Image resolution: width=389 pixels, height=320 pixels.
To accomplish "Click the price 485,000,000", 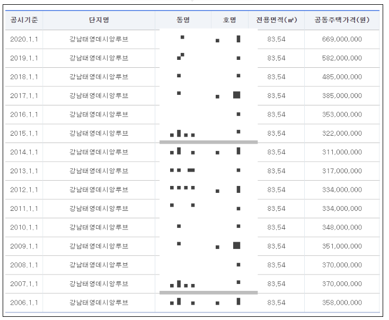I will [x=342, y=77].
